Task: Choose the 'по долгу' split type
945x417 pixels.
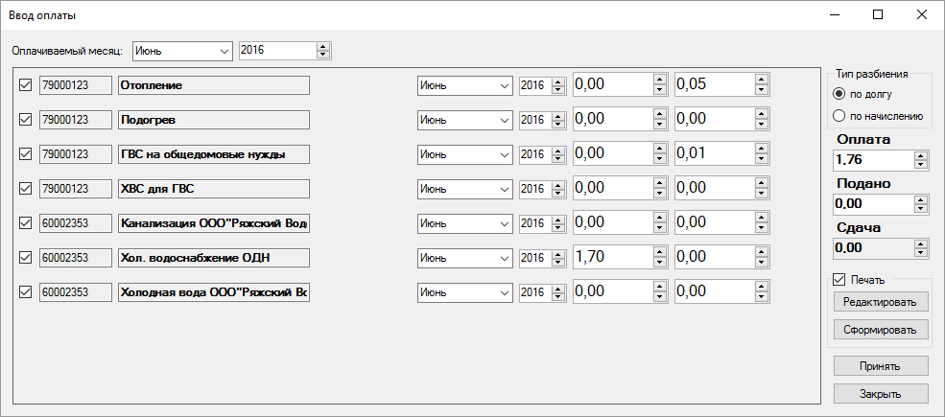Action: pyautogui.click(x=839, y=94)
